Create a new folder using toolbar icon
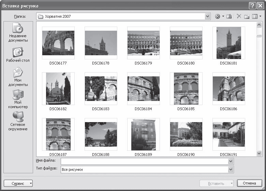266x191 pixels. (x=247, y=16)
